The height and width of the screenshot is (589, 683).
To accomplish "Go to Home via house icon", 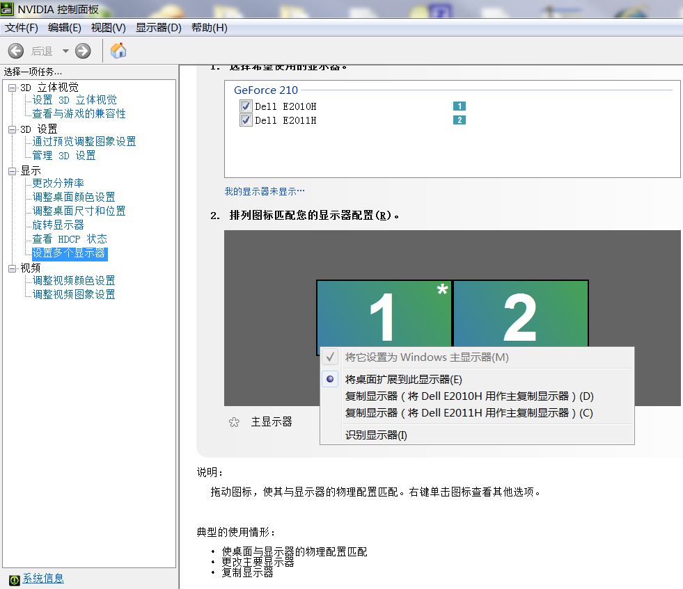I will 118,51.
